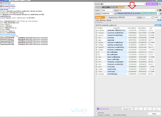Viewport: 162px width, 117px height.
Task: Click the blue Scatter badge icon
Action: (x=158, y=25)
